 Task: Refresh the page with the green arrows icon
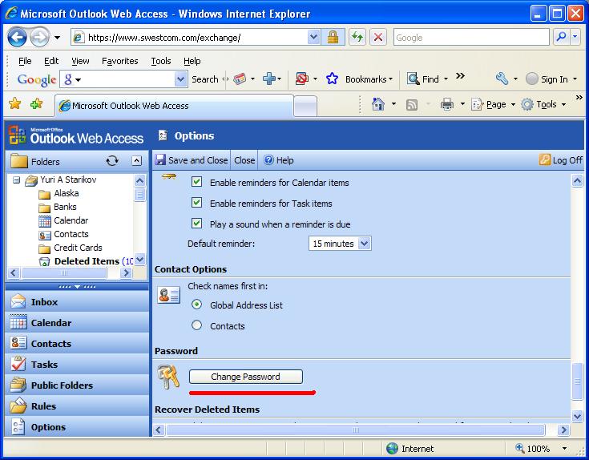click(357, 37)
